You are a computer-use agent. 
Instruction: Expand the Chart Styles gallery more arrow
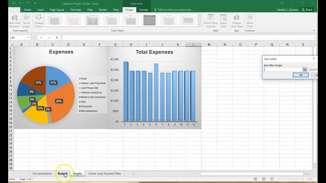coord(199,24)
